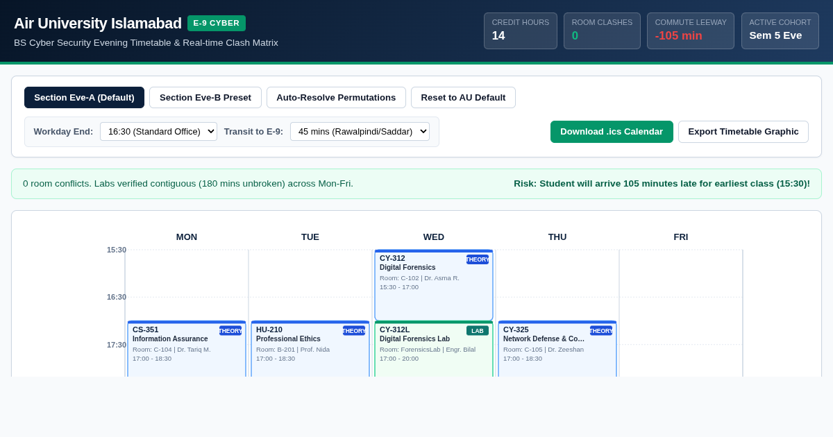This screenshot has width=833, height=437.
Task: Click the Air University Islamabad title
Action: [x=98, y=24]
